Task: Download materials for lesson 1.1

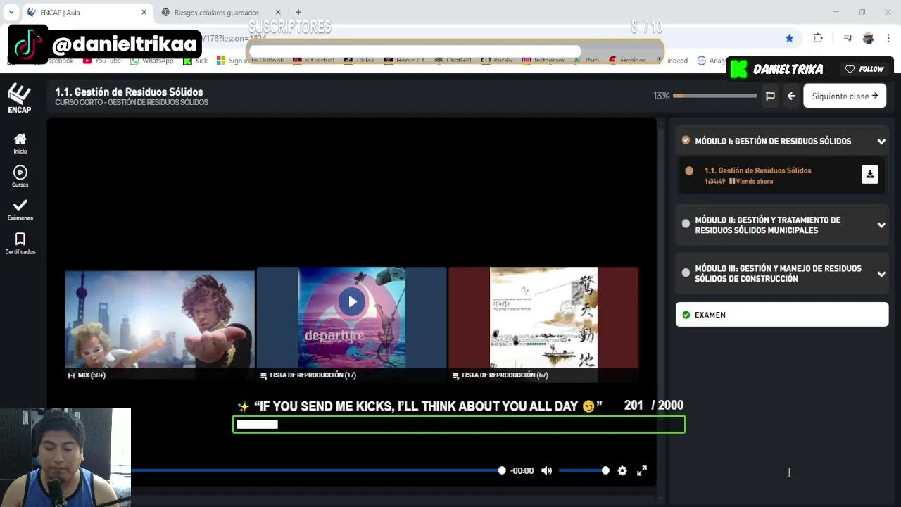Action: [870, 175]
